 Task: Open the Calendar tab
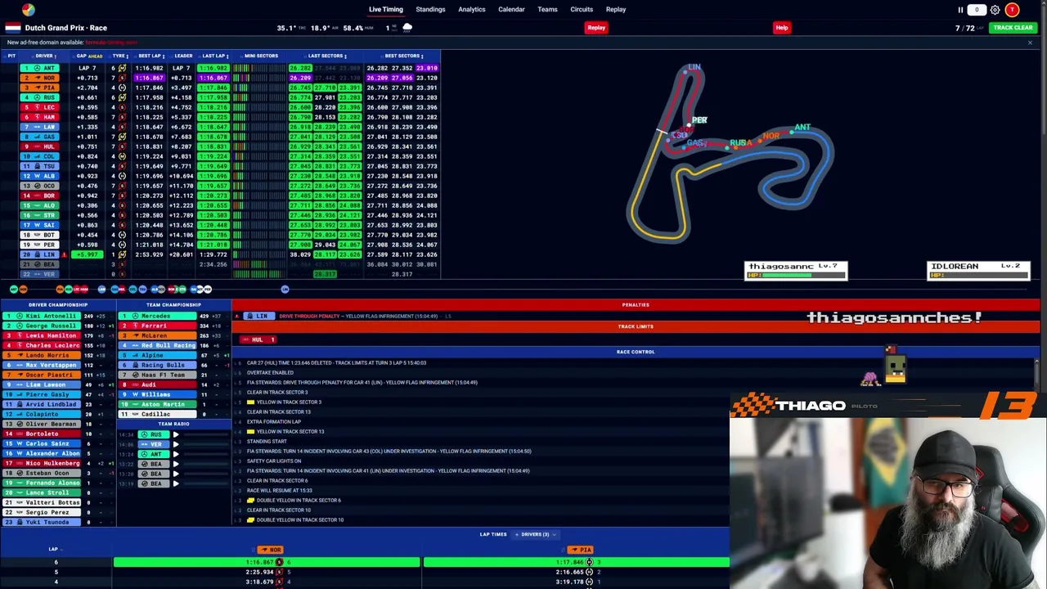(511, 10)
